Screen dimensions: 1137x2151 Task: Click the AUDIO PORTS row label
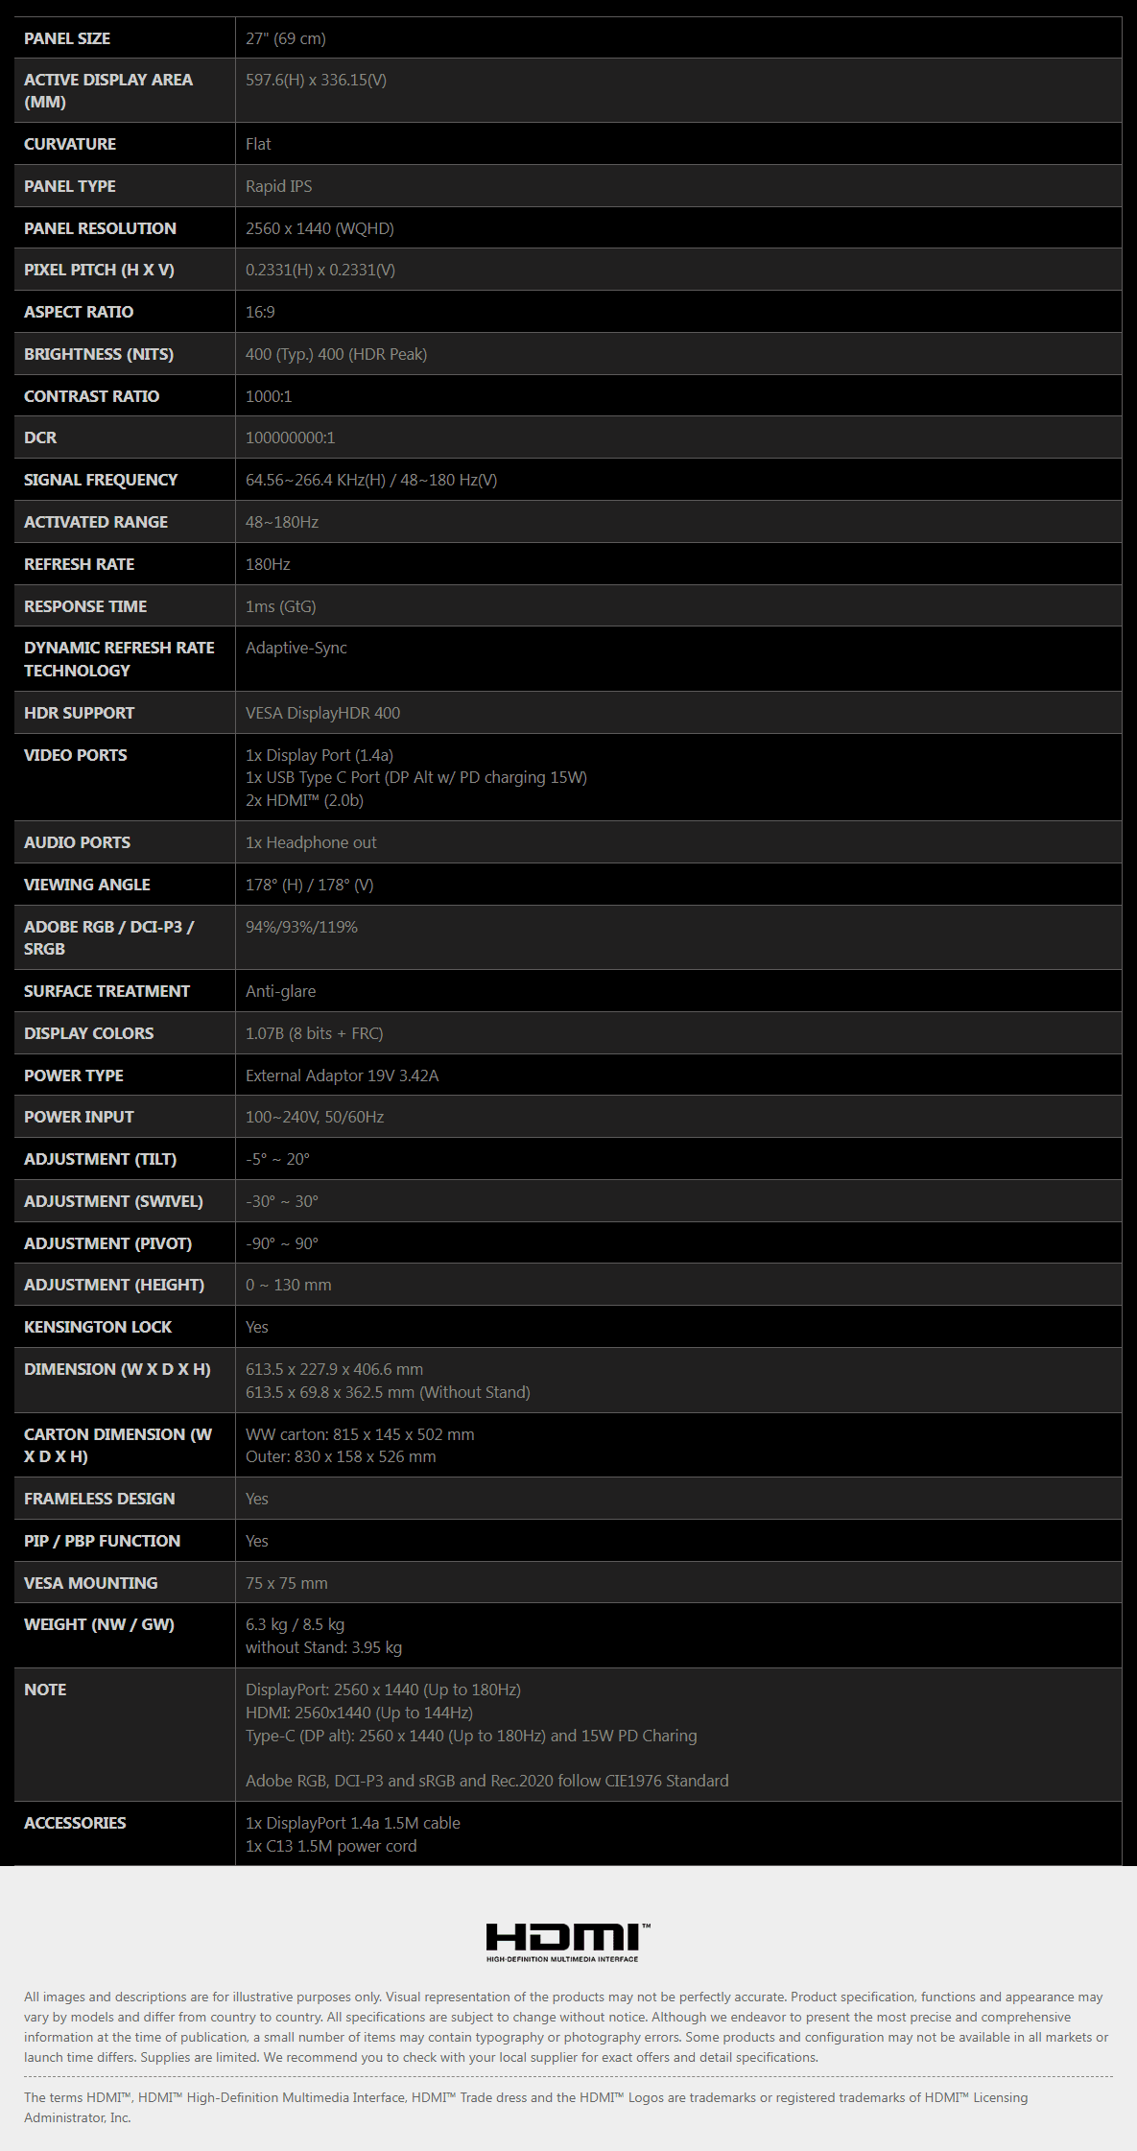point(77,842)
